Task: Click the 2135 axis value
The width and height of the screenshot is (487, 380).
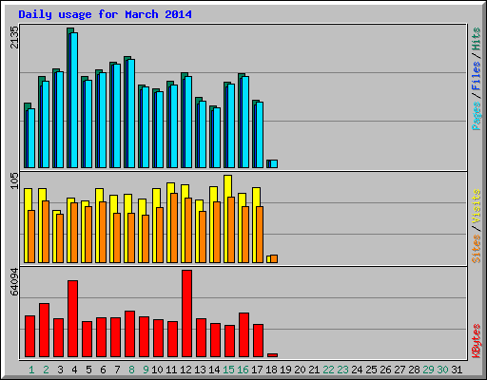Action: pyautogui.click(x=14, y=37)
